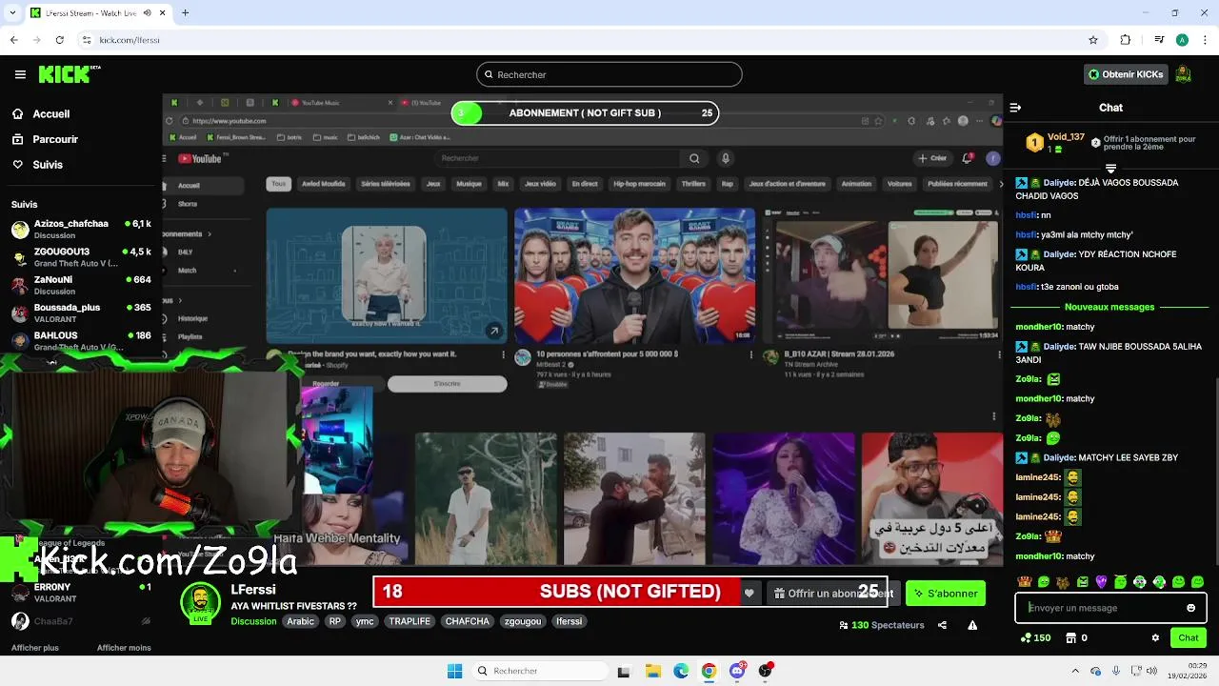Select the CHAFCHA tag
Viewport: 1219px width, 686px height.
467,621
